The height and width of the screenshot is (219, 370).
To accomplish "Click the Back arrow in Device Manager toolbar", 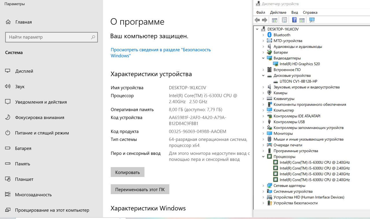I will 257,20.
